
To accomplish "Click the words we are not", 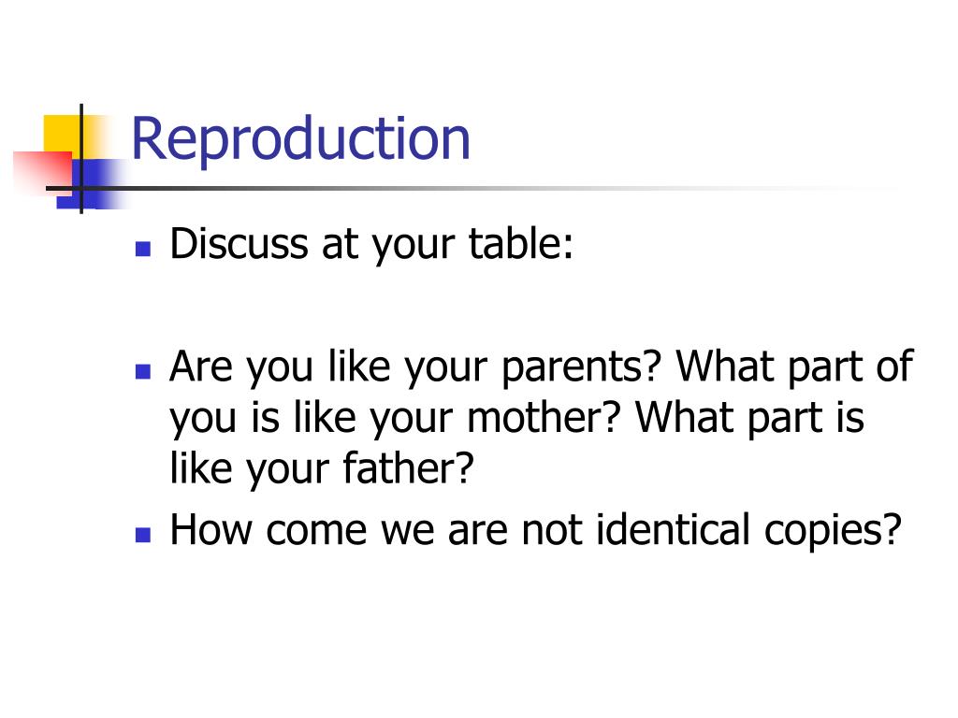I will (x=481, y=531).
